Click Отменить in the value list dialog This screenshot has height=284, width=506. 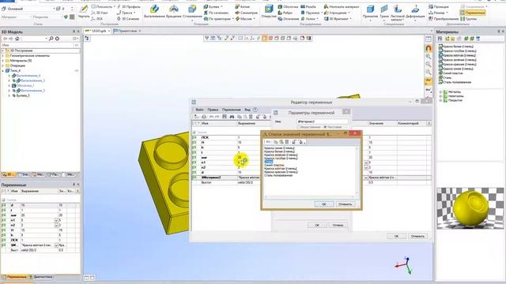345,204
